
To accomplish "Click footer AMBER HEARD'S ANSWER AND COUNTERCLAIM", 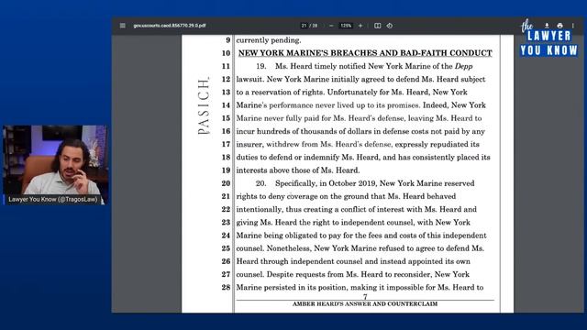I will pyautogui.click(x=365, y=303).
